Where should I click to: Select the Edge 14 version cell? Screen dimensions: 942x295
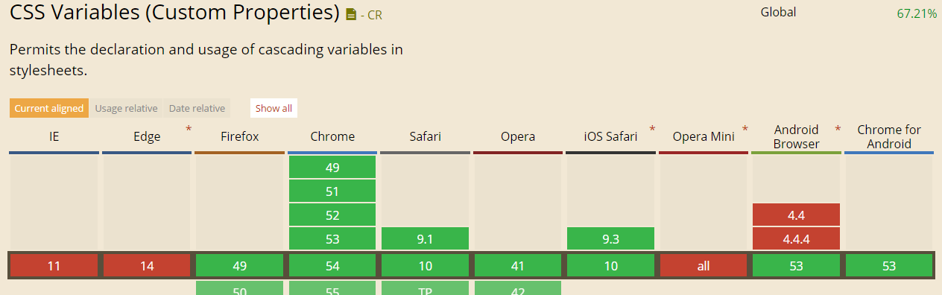[x=147, y=266]
